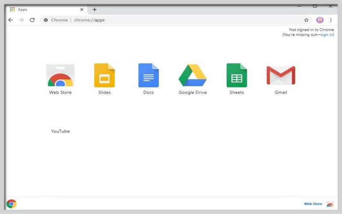Open the profile avatar menu

pos(320,20)
